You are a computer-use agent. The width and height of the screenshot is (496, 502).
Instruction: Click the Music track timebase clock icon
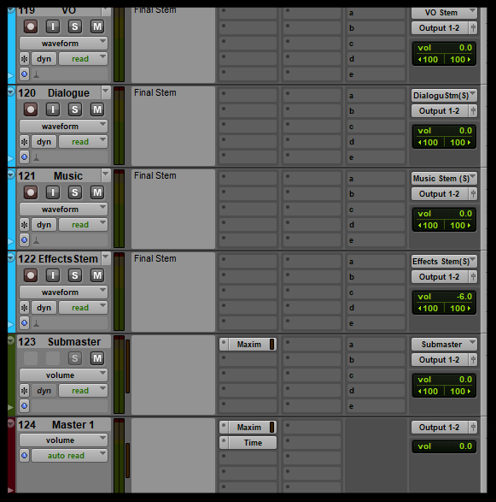[24, 240]
